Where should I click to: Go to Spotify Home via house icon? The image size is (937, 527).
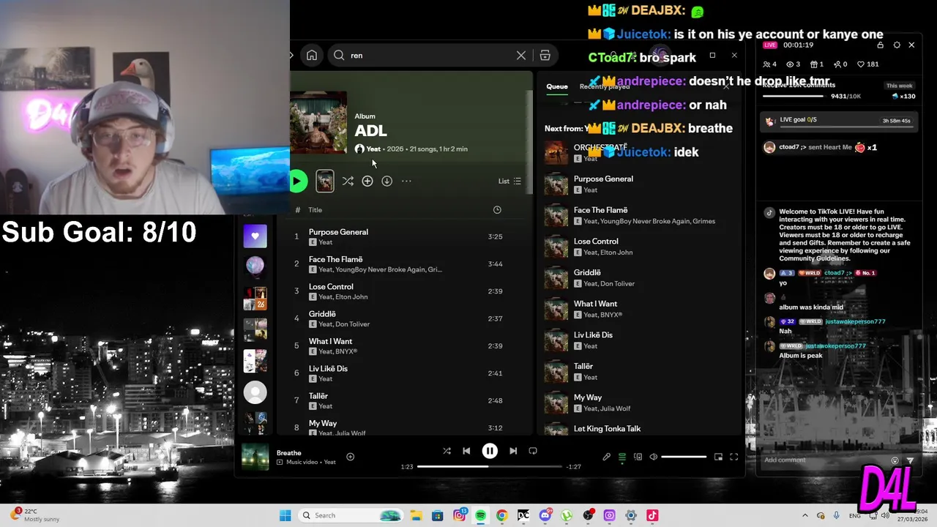tap(312, 56)
